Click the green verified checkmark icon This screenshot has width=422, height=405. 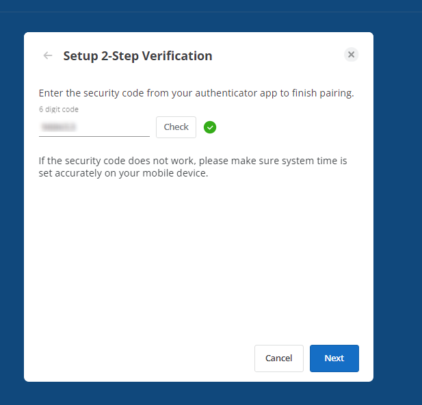210,127
